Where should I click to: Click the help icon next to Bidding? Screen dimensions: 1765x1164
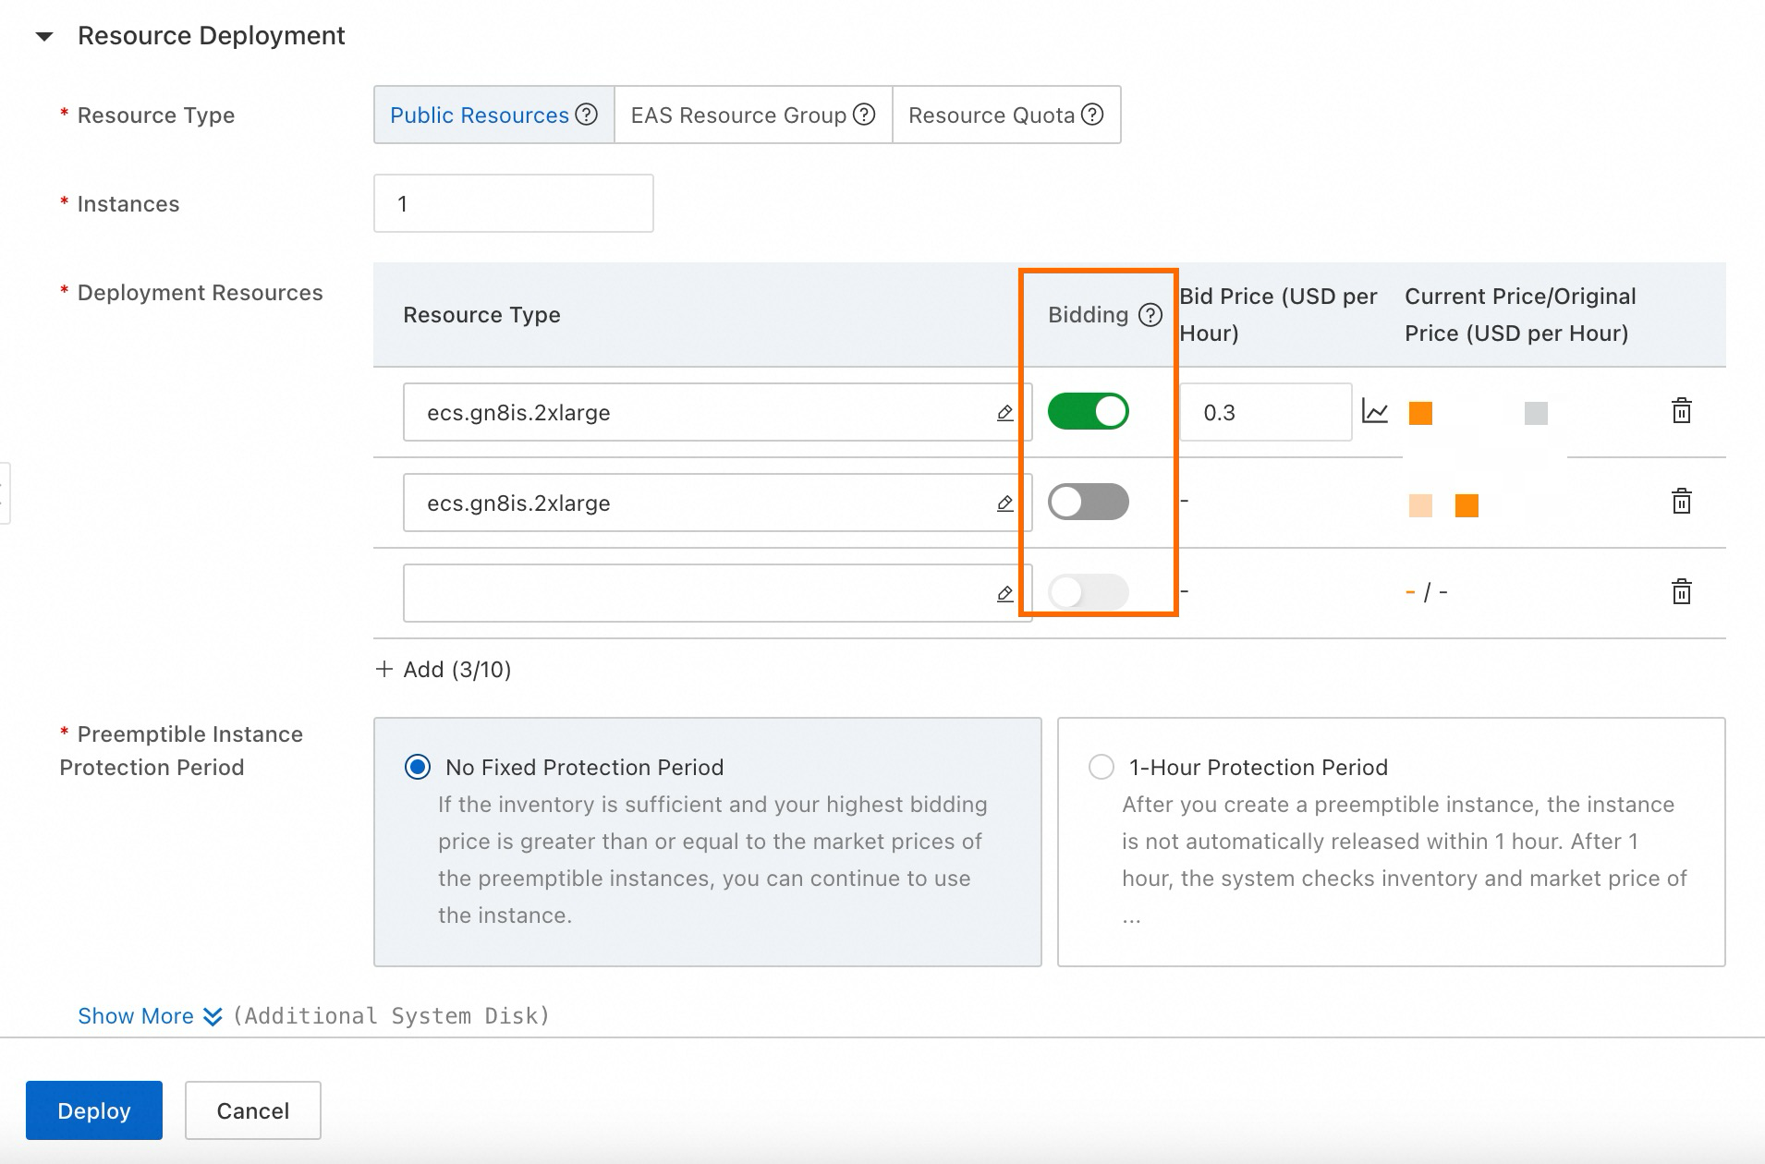click(x=1150, y=315)
